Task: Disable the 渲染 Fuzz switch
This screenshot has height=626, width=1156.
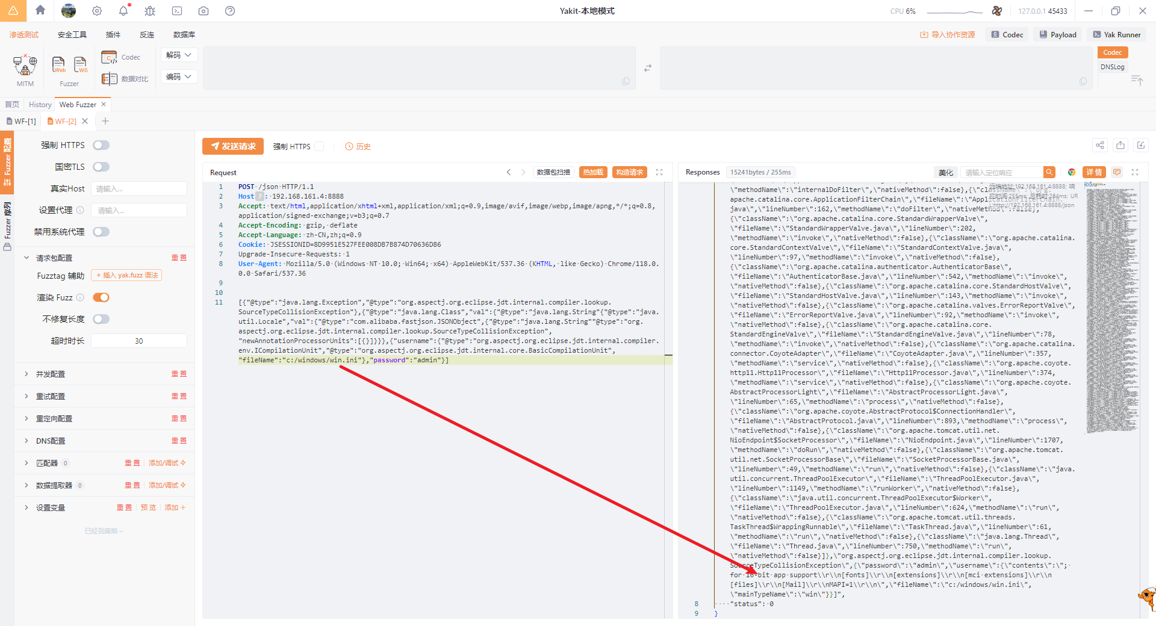Action: [x=101, y=297]
